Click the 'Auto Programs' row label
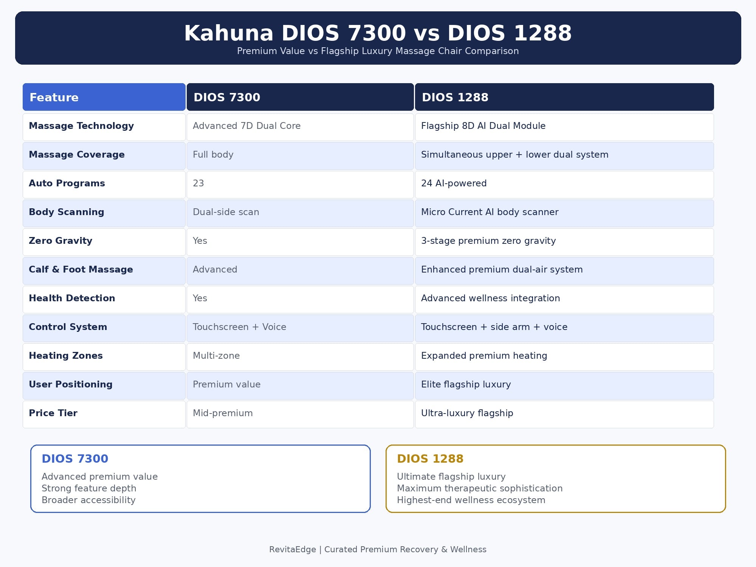The image size is (756, 567). [x=67, y=183]
